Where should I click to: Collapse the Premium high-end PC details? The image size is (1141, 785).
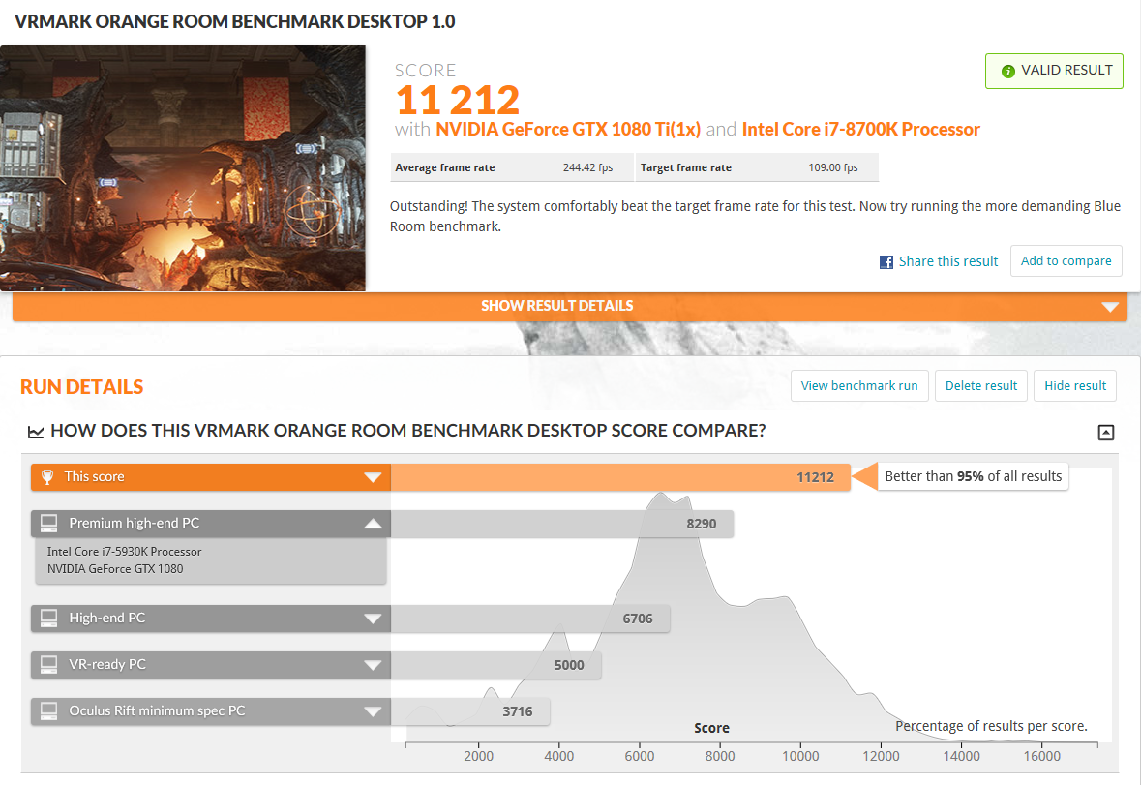point(373,523)
